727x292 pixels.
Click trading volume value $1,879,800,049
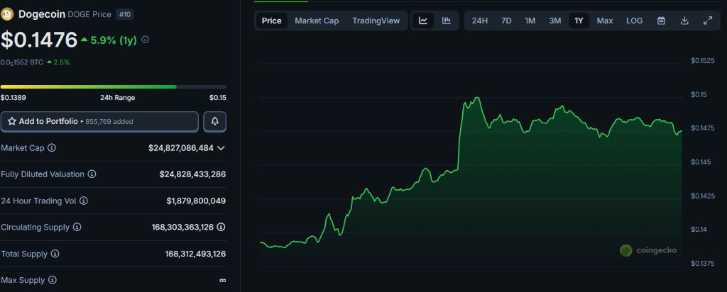coord(196,201)
